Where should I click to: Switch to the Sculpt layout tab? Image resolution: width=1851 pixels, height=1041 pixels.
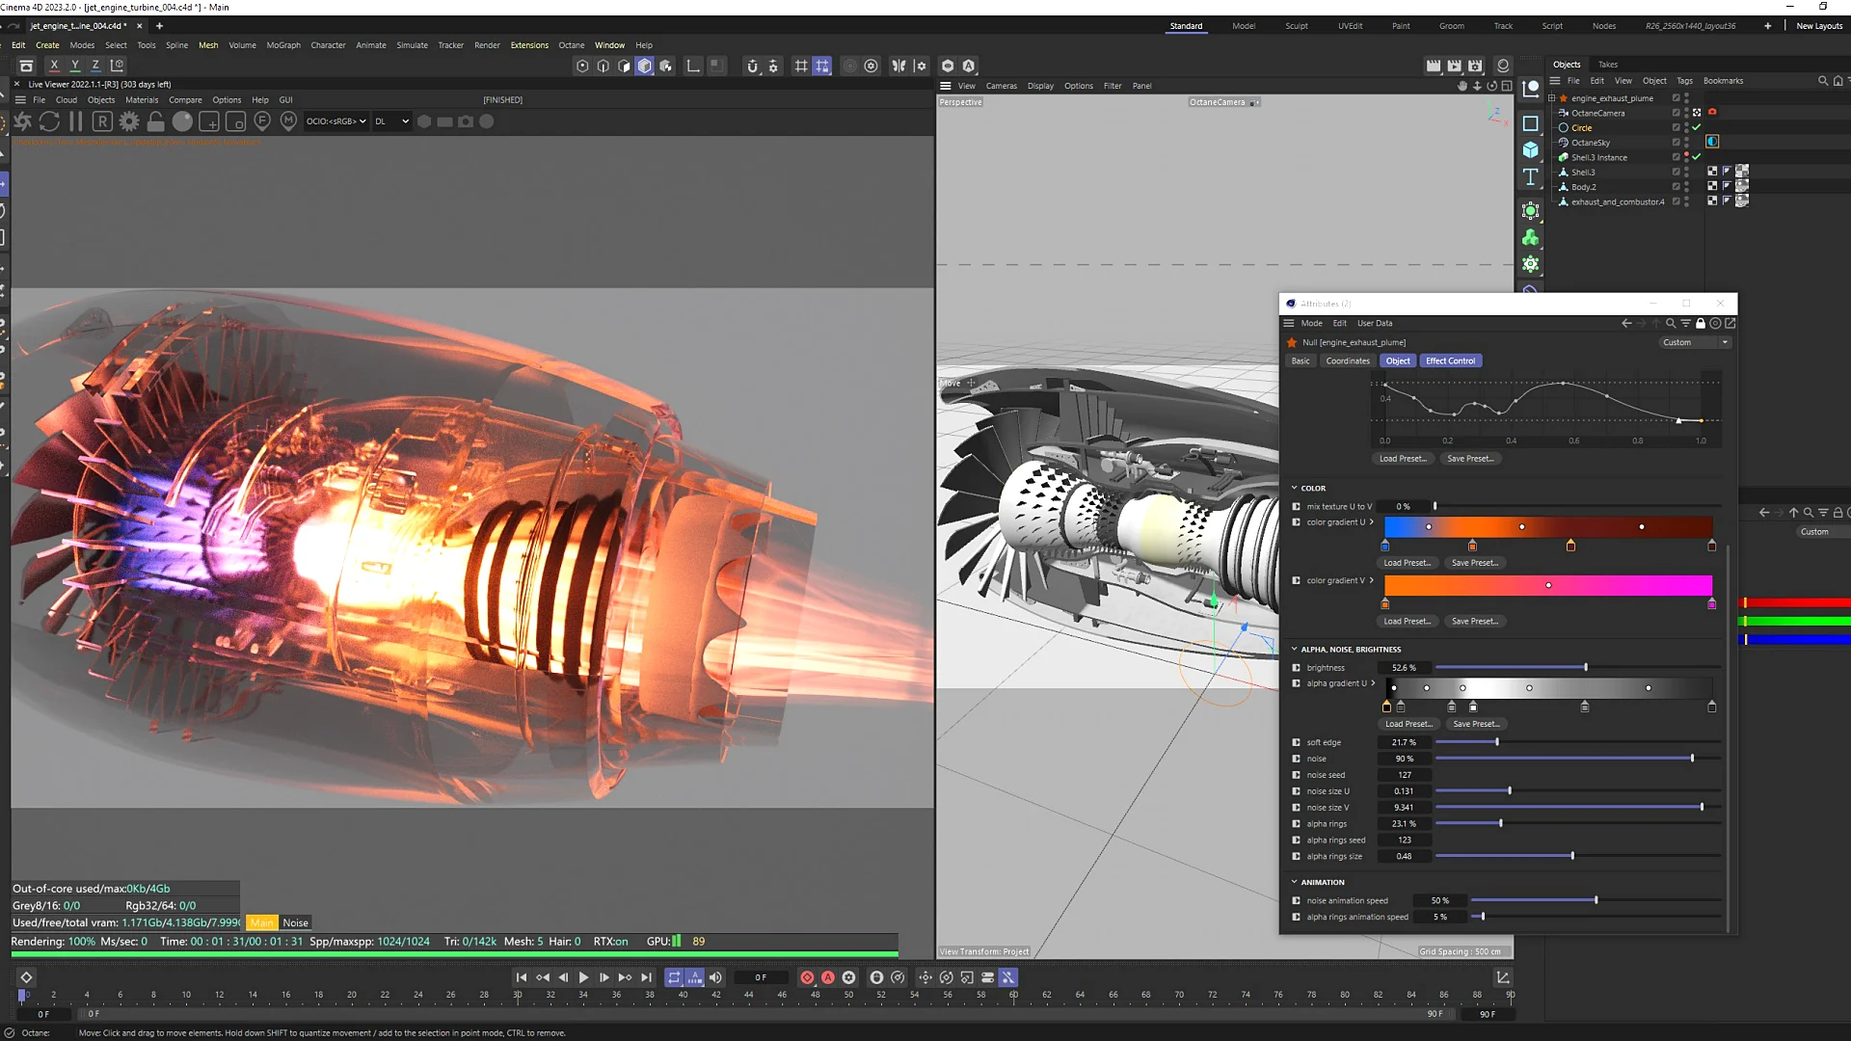coord(1297,26)
